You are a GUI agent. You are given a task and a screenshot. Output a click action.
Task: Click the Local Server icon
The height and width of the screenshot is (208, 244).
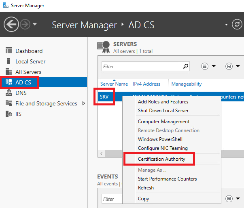[9, 61]
